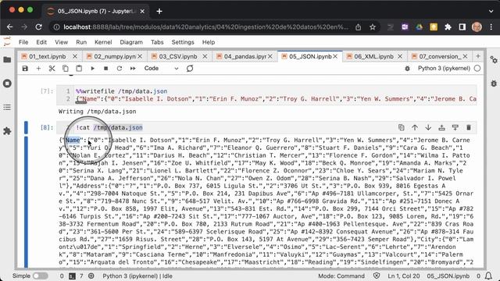Switch to the 07_conversion notebook tab
This screenshot has width=500, height=281.
click(x=440, y=56)
